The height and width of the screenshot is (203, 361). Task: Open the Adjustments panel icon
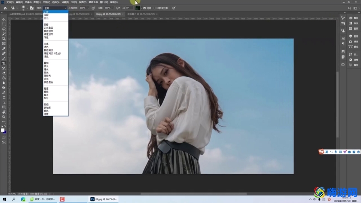[x=351, y=60]
